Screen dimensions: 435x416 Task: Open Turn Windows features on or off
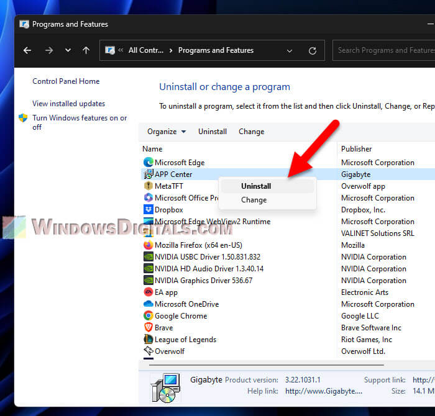point(80,122)
